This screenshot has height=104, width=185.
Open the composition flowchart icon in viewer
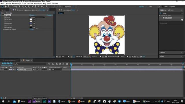click(138, 57)
